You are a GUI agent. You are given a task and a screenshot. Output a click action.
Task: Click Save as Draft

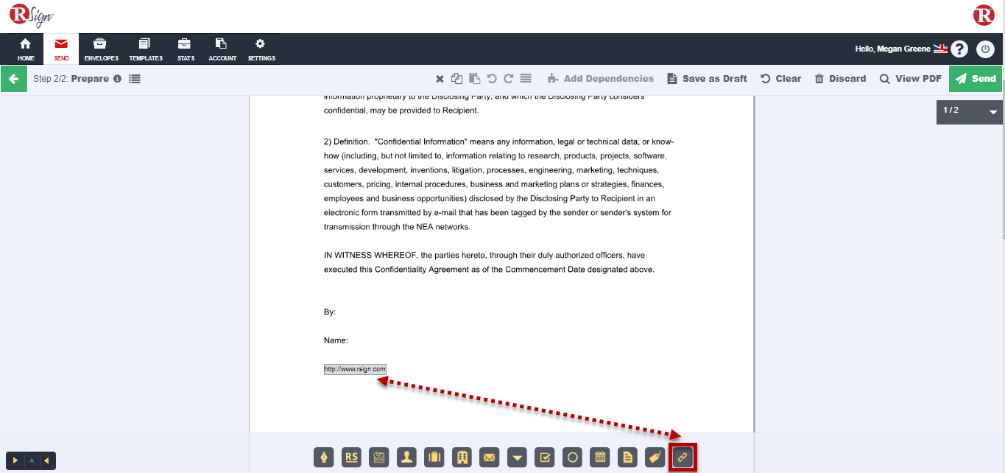coord(707,79)
